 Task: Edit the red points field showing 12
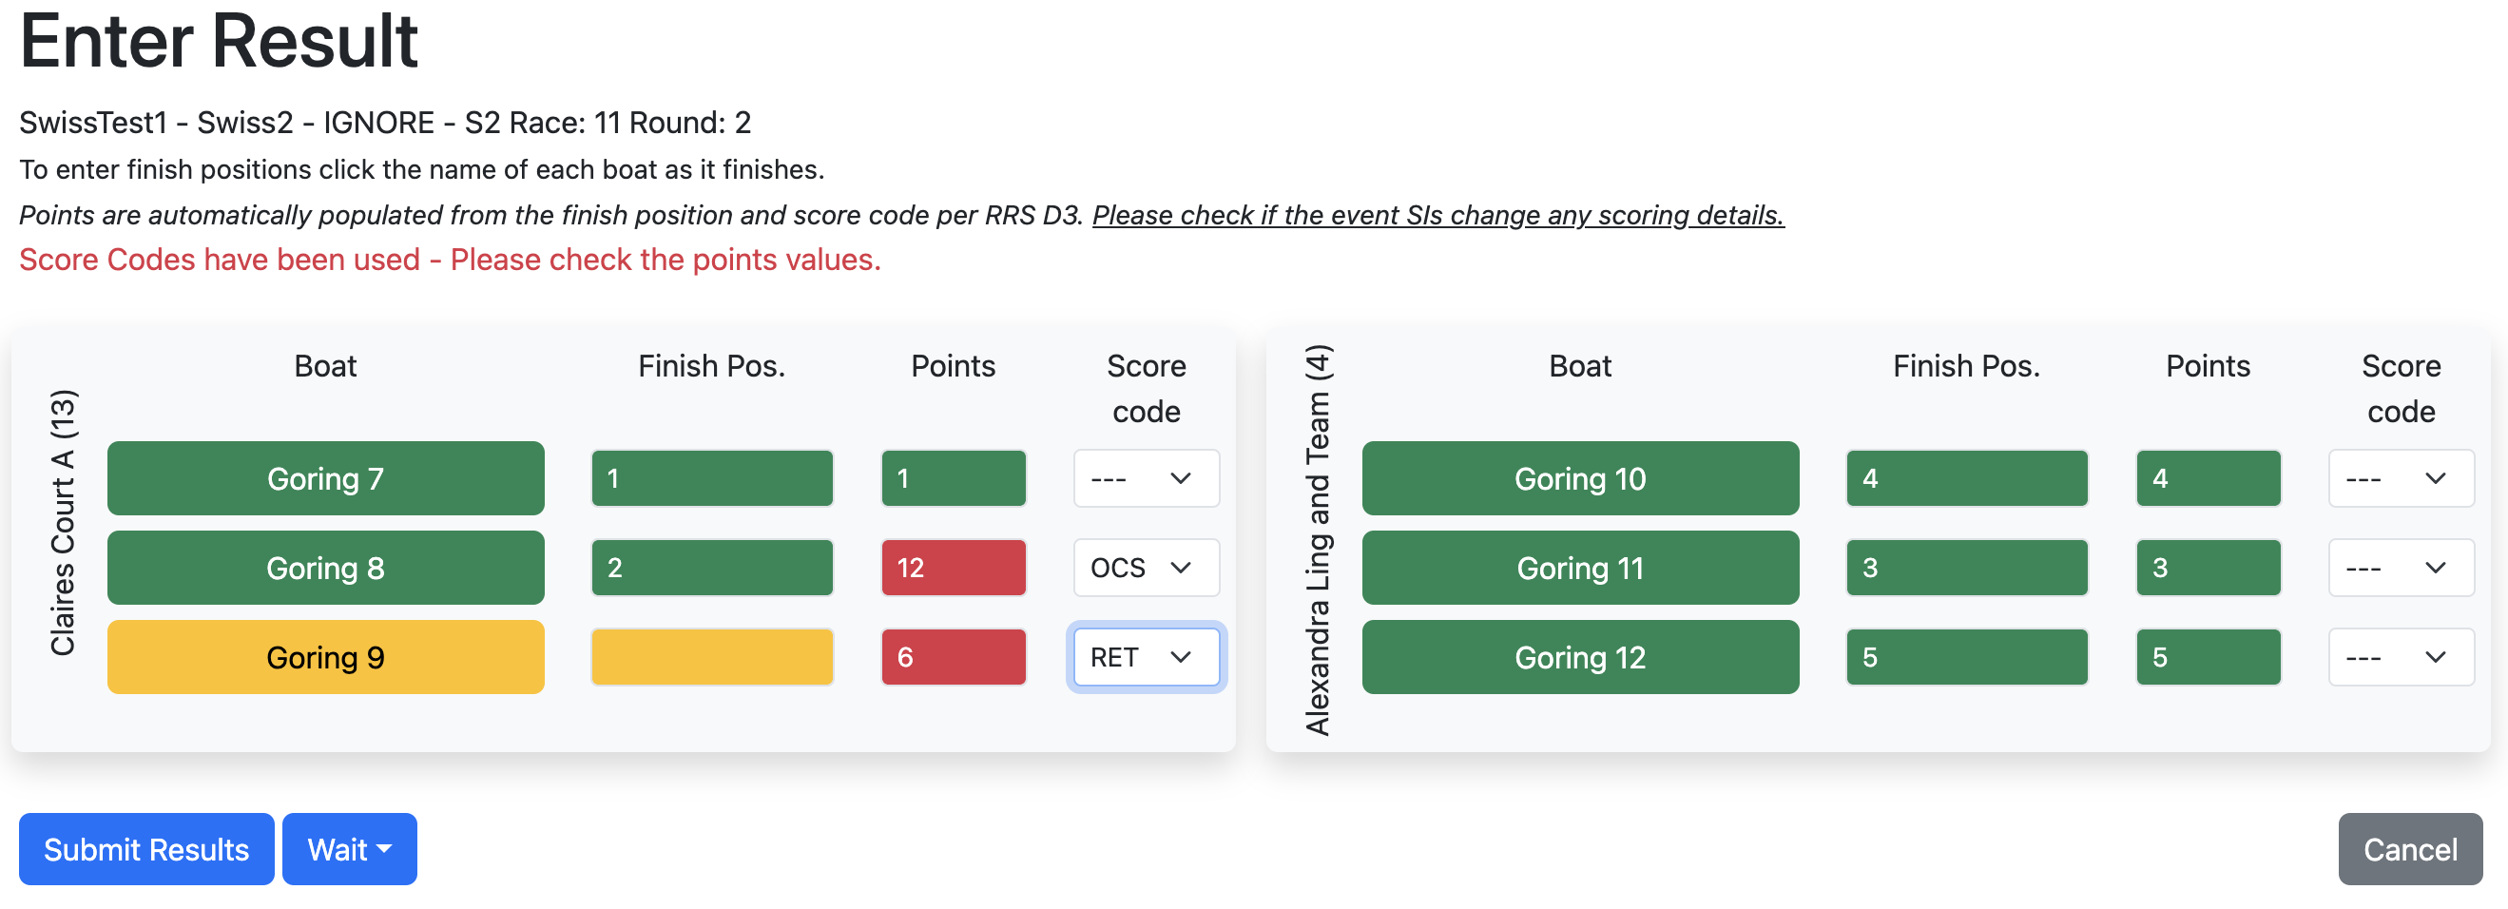[x=953, y=568]
